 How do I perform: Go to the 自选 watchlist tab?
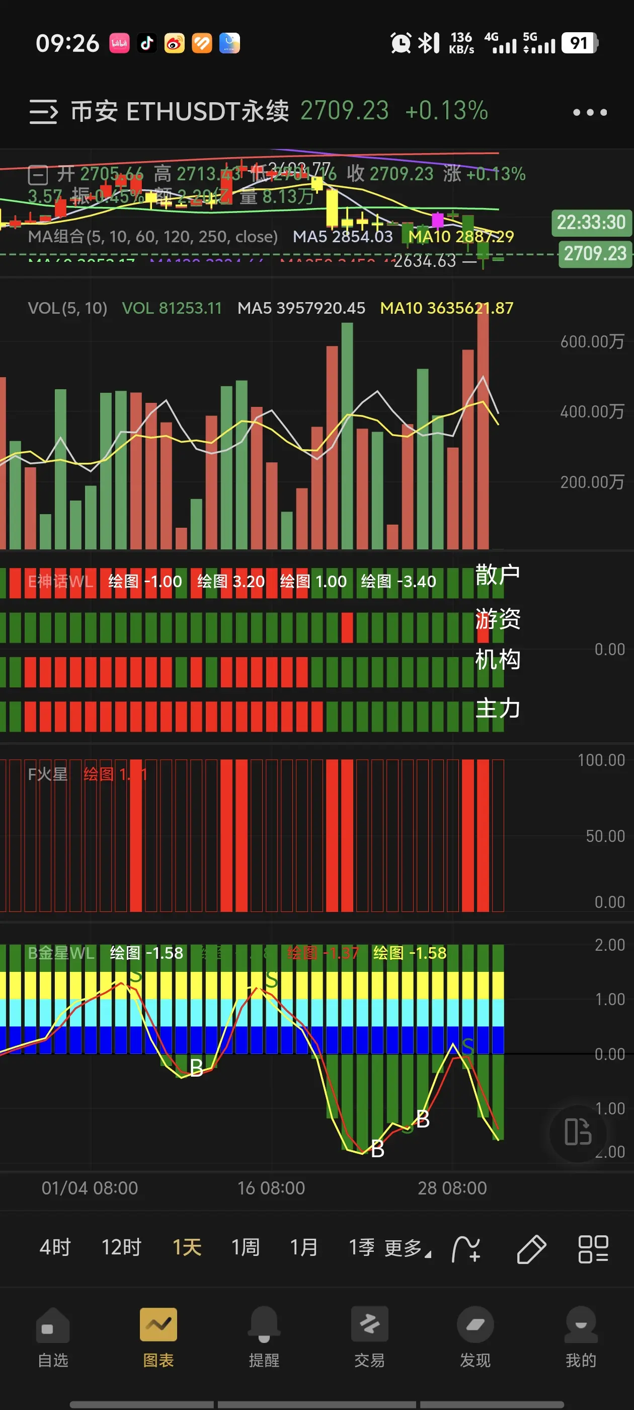tap(53, 1337)
